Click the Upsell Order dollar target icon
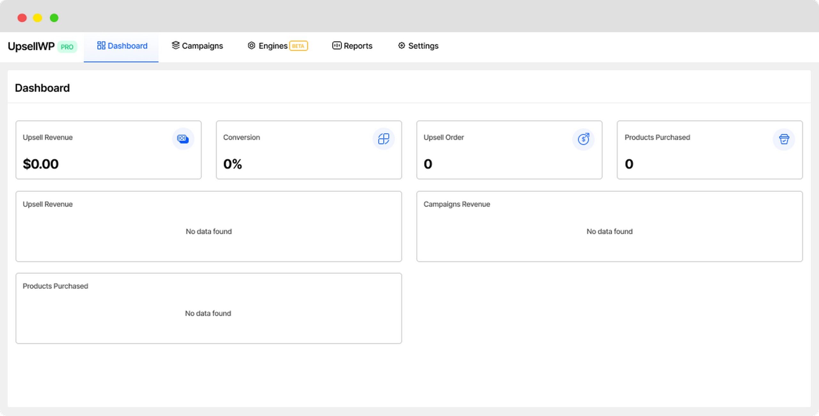 pyautogui.click(x=583, y=139)
